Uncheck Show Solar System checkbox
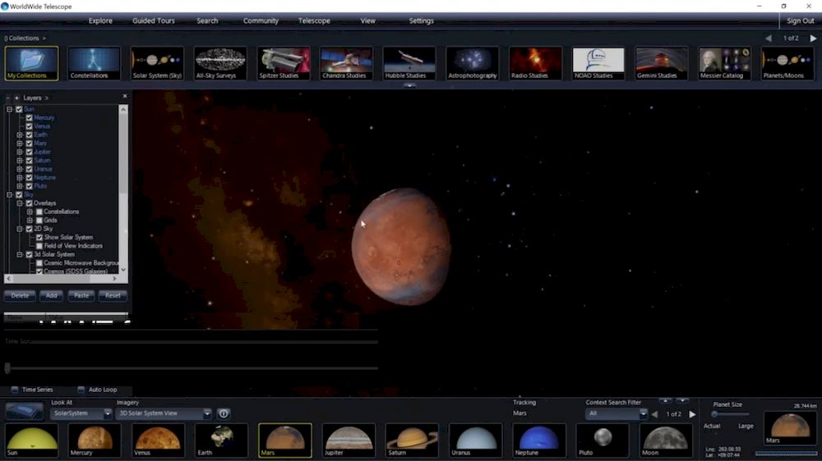 point(39,238)
